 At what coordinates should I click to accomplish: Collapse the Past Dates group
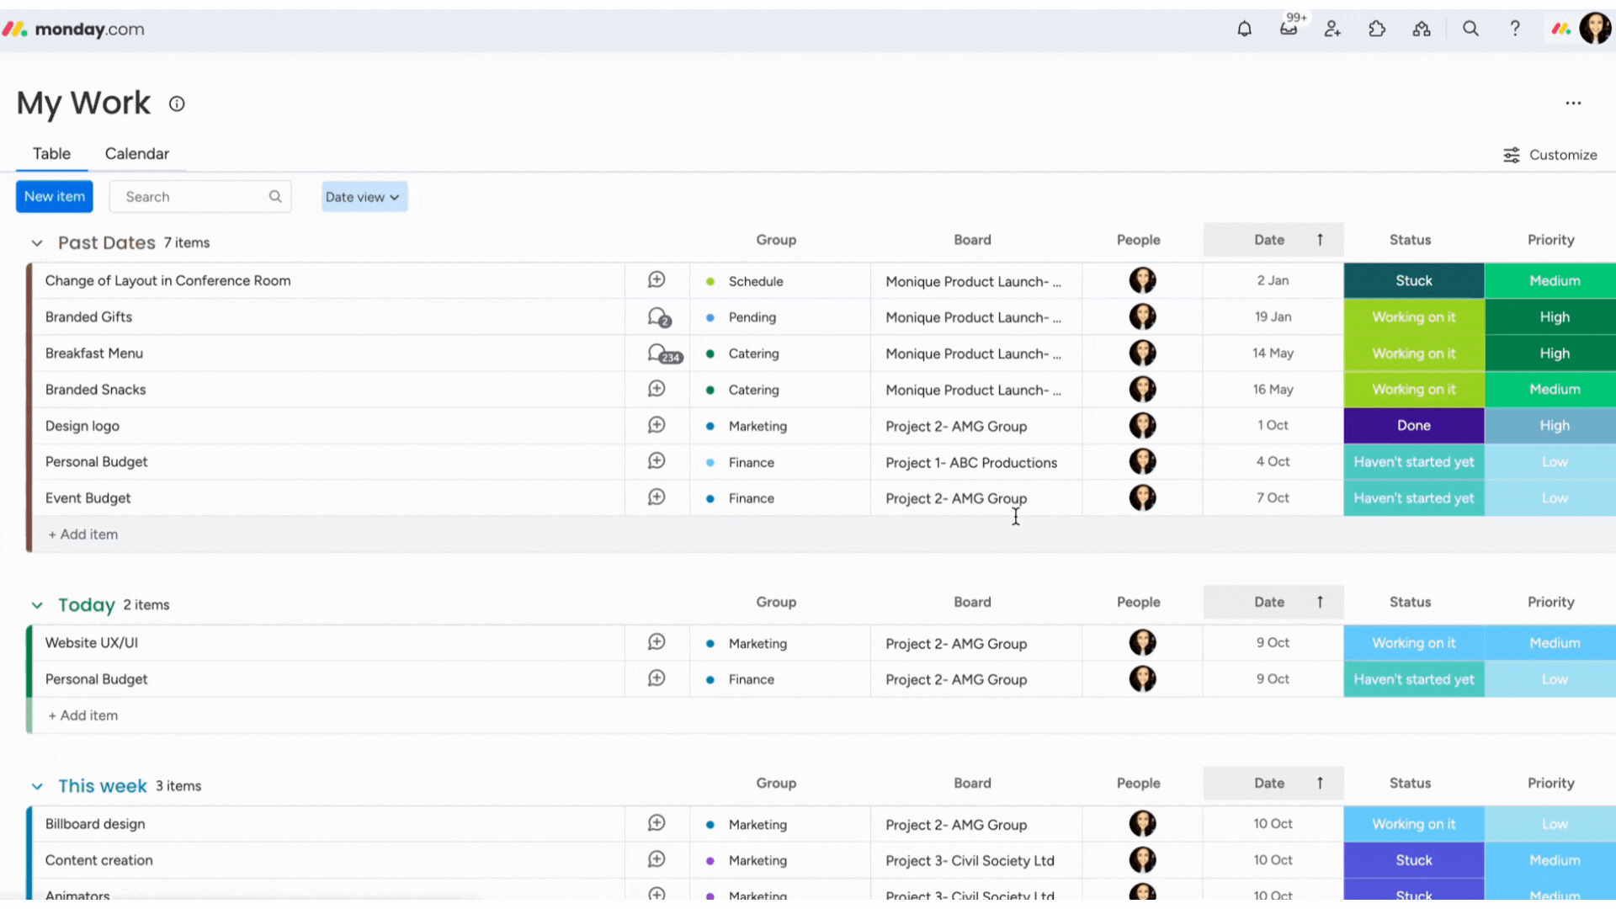(x=37, y=242)
